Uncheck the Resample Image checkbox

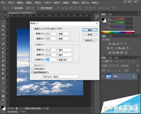[x=33, y=72]
